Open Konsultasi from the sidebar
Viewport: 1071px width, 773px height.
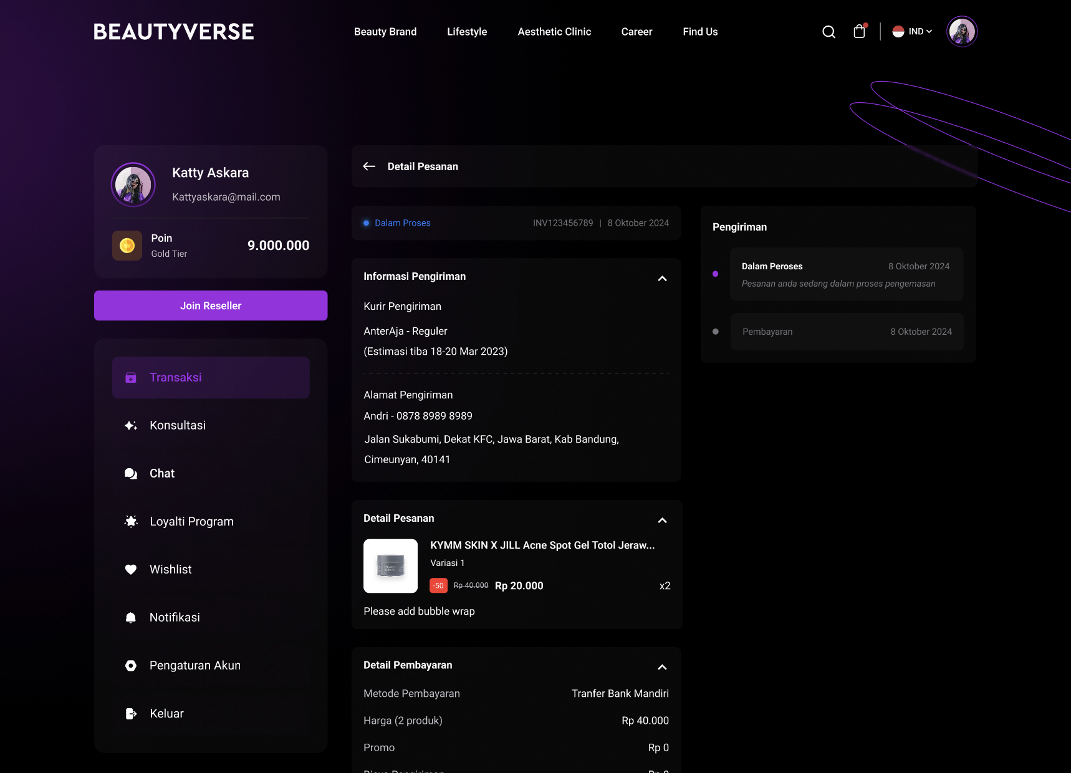coord(178,425)
